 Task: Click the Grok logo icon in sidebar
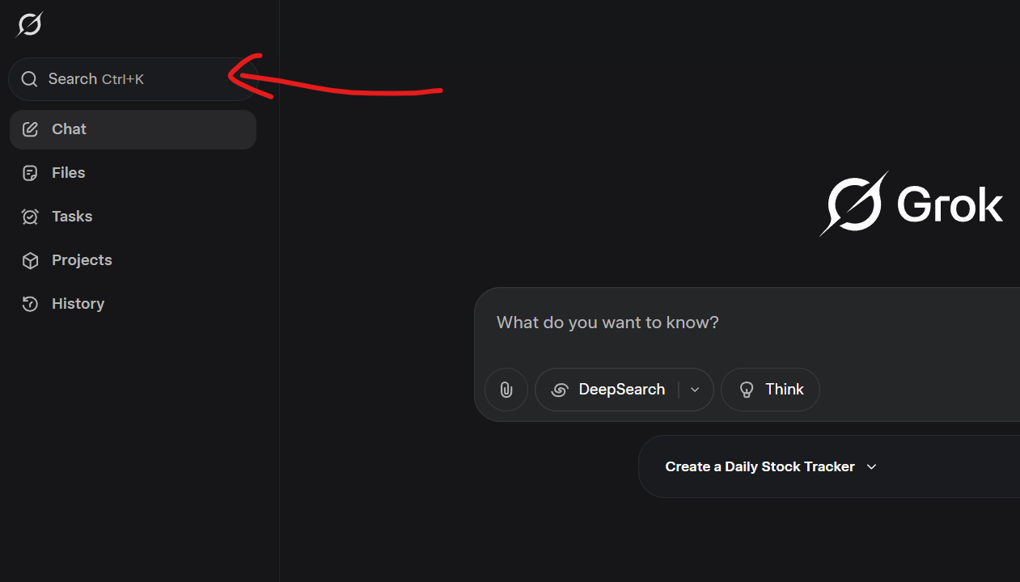(29, 25)
